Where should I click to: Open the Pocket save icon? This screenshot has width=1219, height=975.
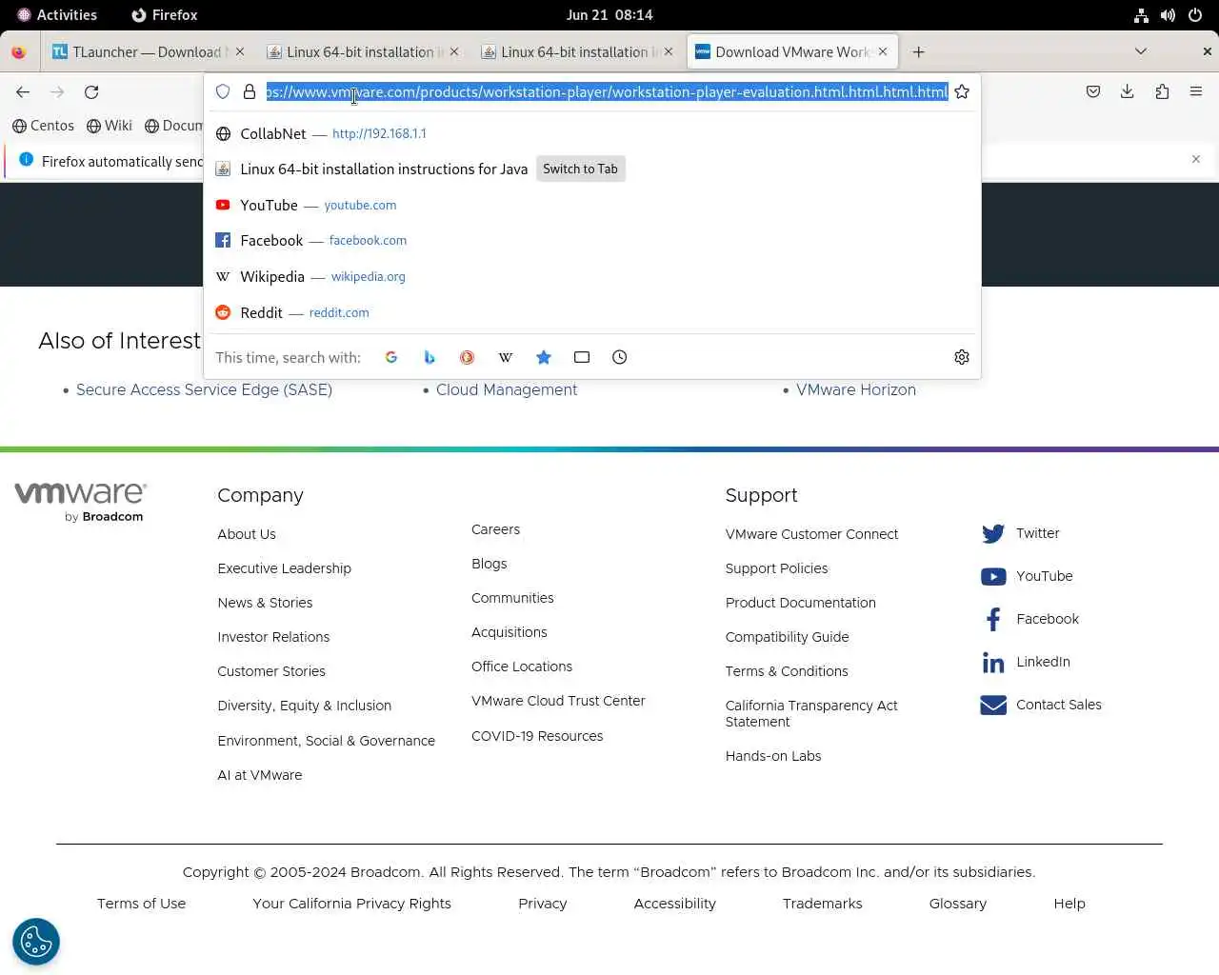click(1093, 91)
